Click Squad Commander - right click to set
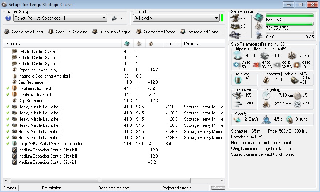 [263, 154]
